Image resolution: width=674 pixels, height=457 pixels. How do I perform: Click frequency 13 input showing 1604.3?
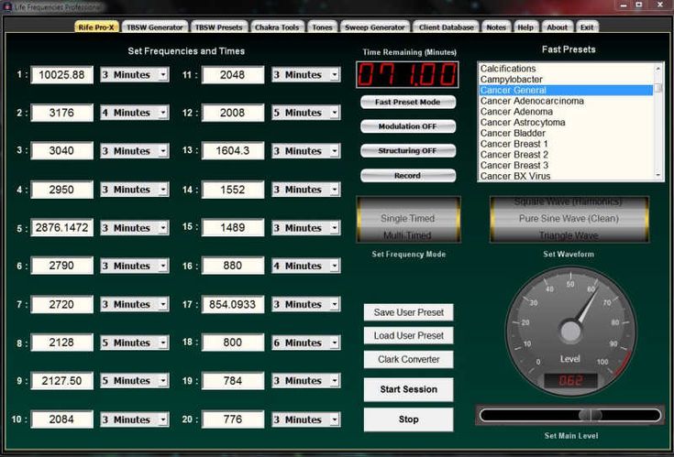pyautogui.click(x=233, y=150)
